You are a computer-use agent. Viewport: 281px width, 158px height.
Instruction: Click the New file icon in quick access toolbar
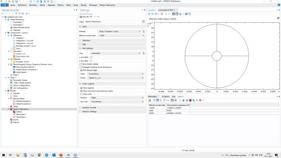point(6,1)
